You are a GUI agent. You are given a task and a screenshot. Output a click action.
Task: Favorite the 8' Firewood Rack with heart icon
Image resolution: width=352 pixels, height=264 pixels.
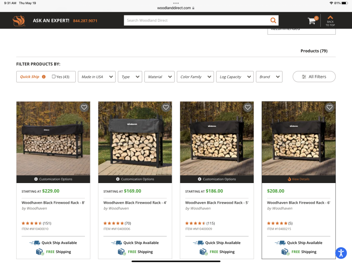[x=84, y=107]
